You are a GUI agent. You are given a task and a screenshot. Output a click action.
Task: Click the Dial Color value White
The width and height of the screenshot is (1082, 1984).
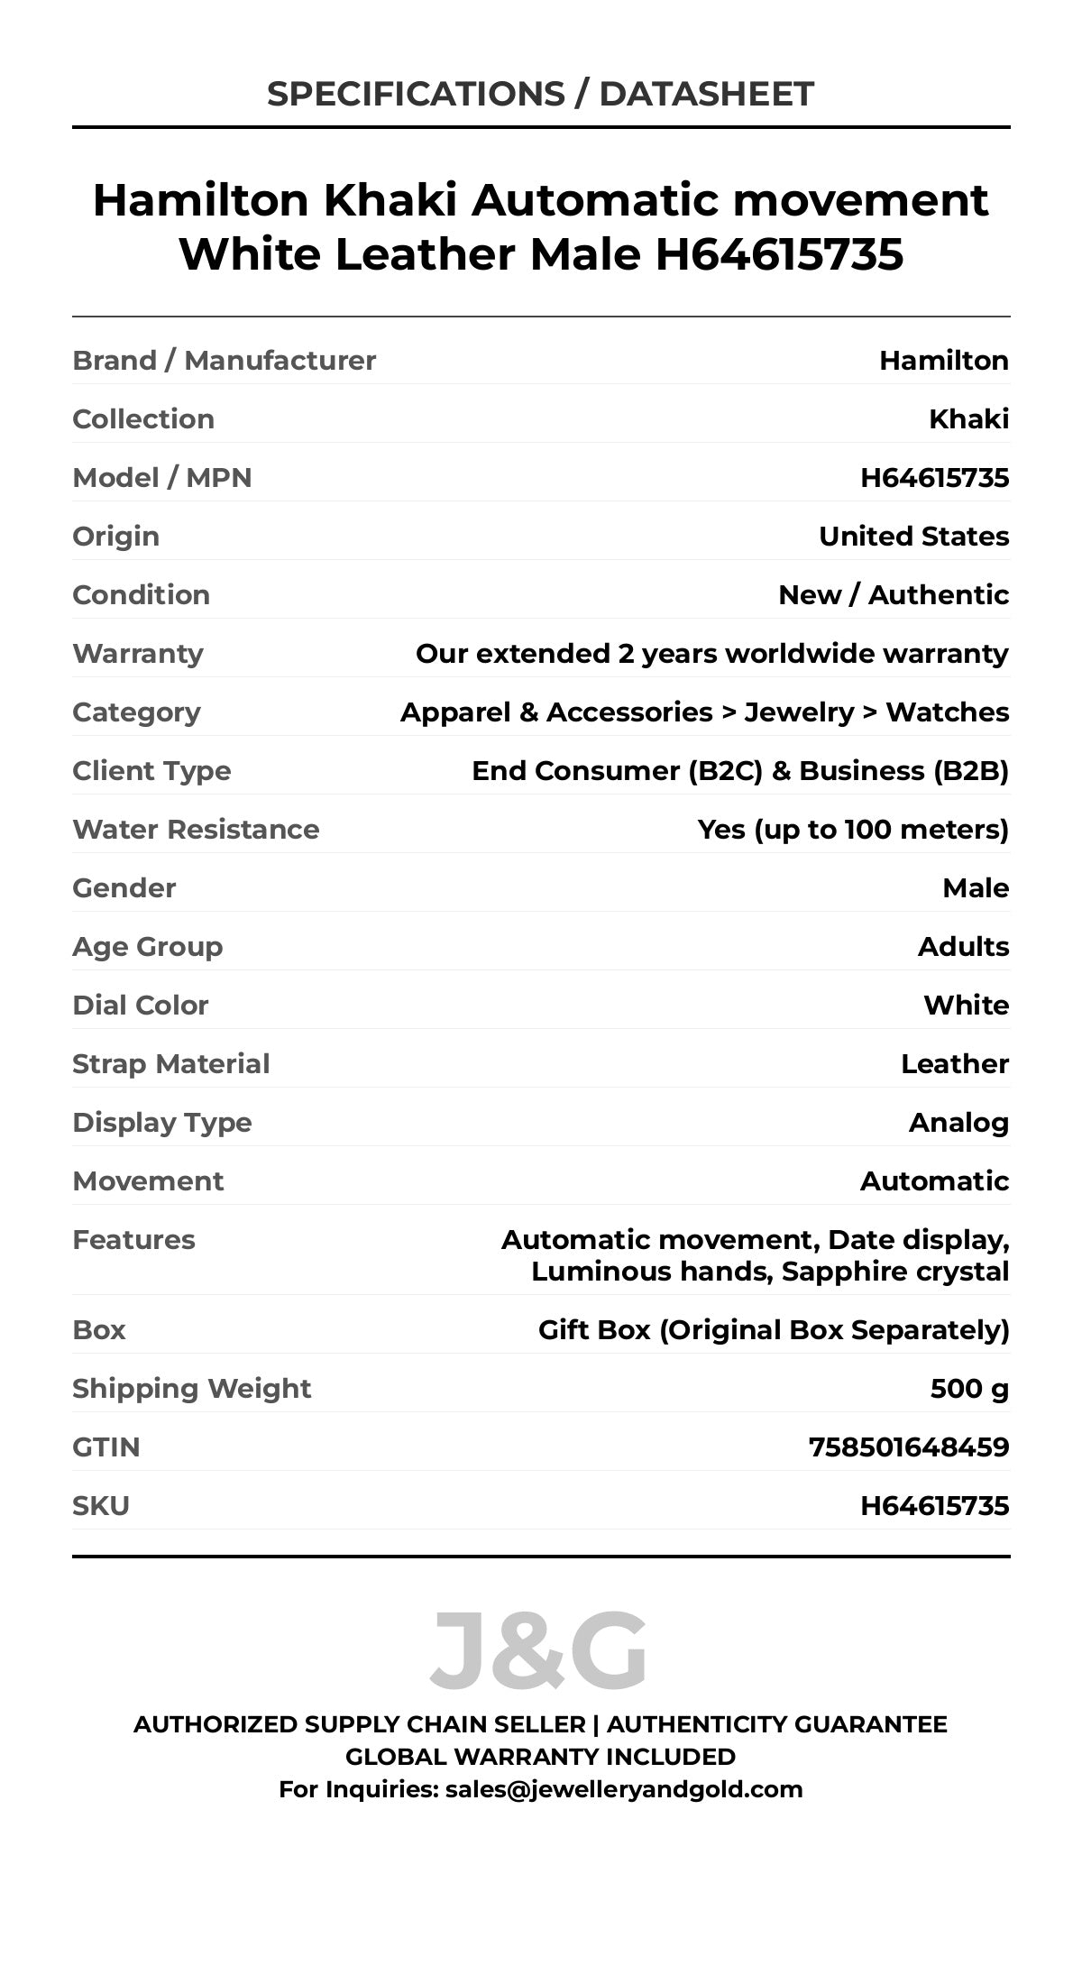click(966, 1006)
